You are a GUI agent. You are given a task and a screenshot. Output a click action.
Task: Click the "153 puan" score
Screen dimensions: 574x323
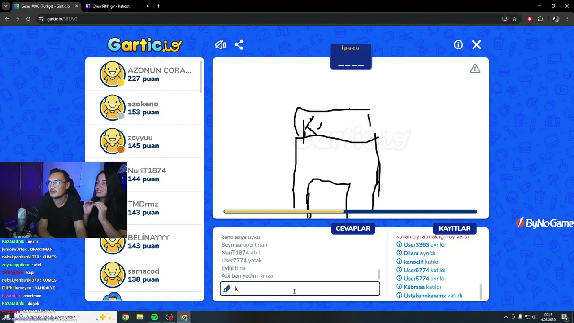pyautogui.click(x=143, y=112)
